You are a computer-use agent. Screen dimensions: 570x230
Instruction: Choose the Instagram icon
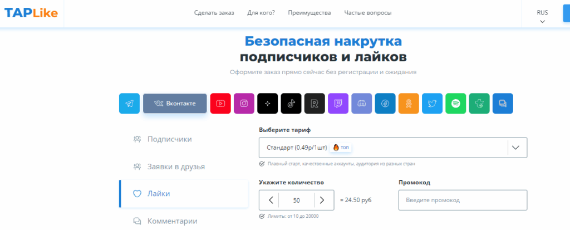coord(244,104)
